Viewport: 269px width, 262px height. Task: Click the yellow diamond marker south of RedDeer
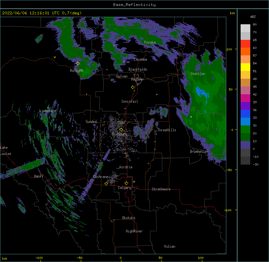133,87
